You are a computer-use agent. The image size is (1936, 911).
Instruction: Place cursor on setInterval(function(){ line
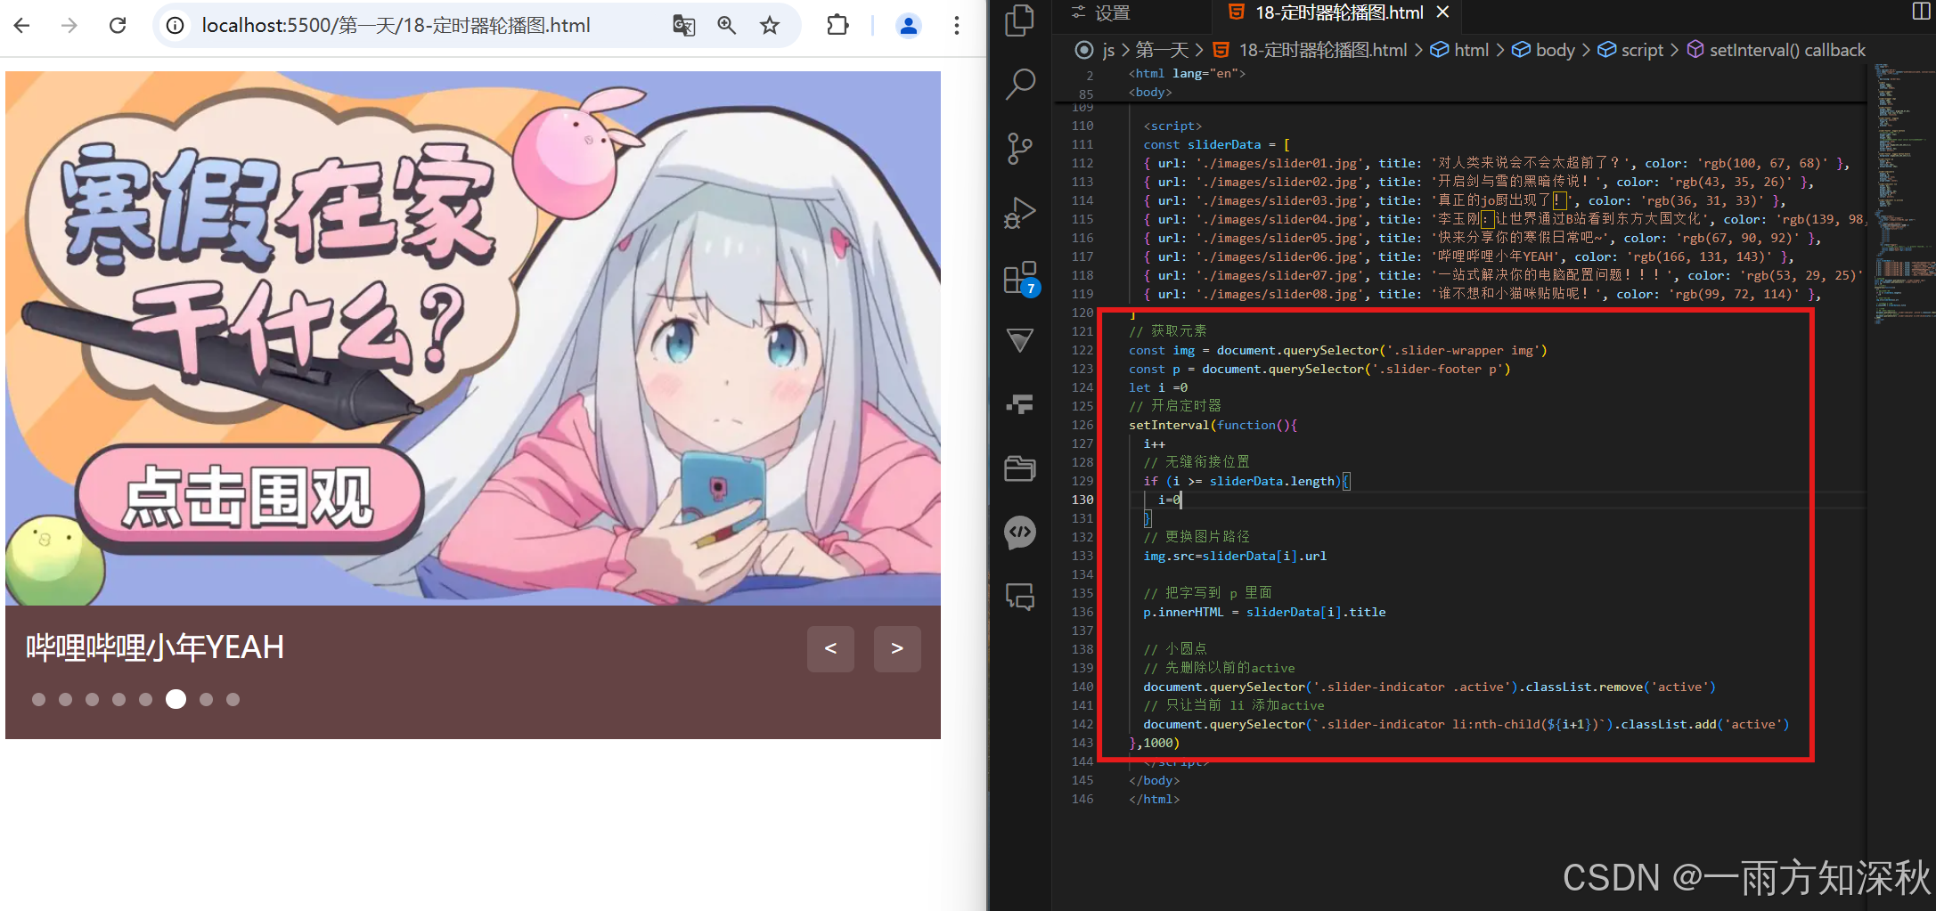coord(1212,425)
